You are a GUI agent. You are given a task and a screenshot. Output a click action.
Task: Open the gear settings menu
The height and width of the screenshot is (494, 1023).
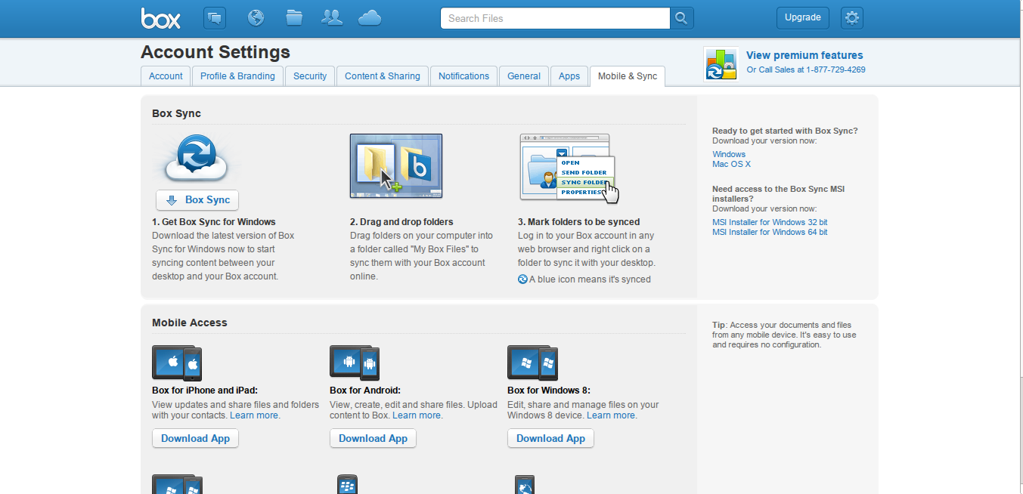(x=852, y=18)
